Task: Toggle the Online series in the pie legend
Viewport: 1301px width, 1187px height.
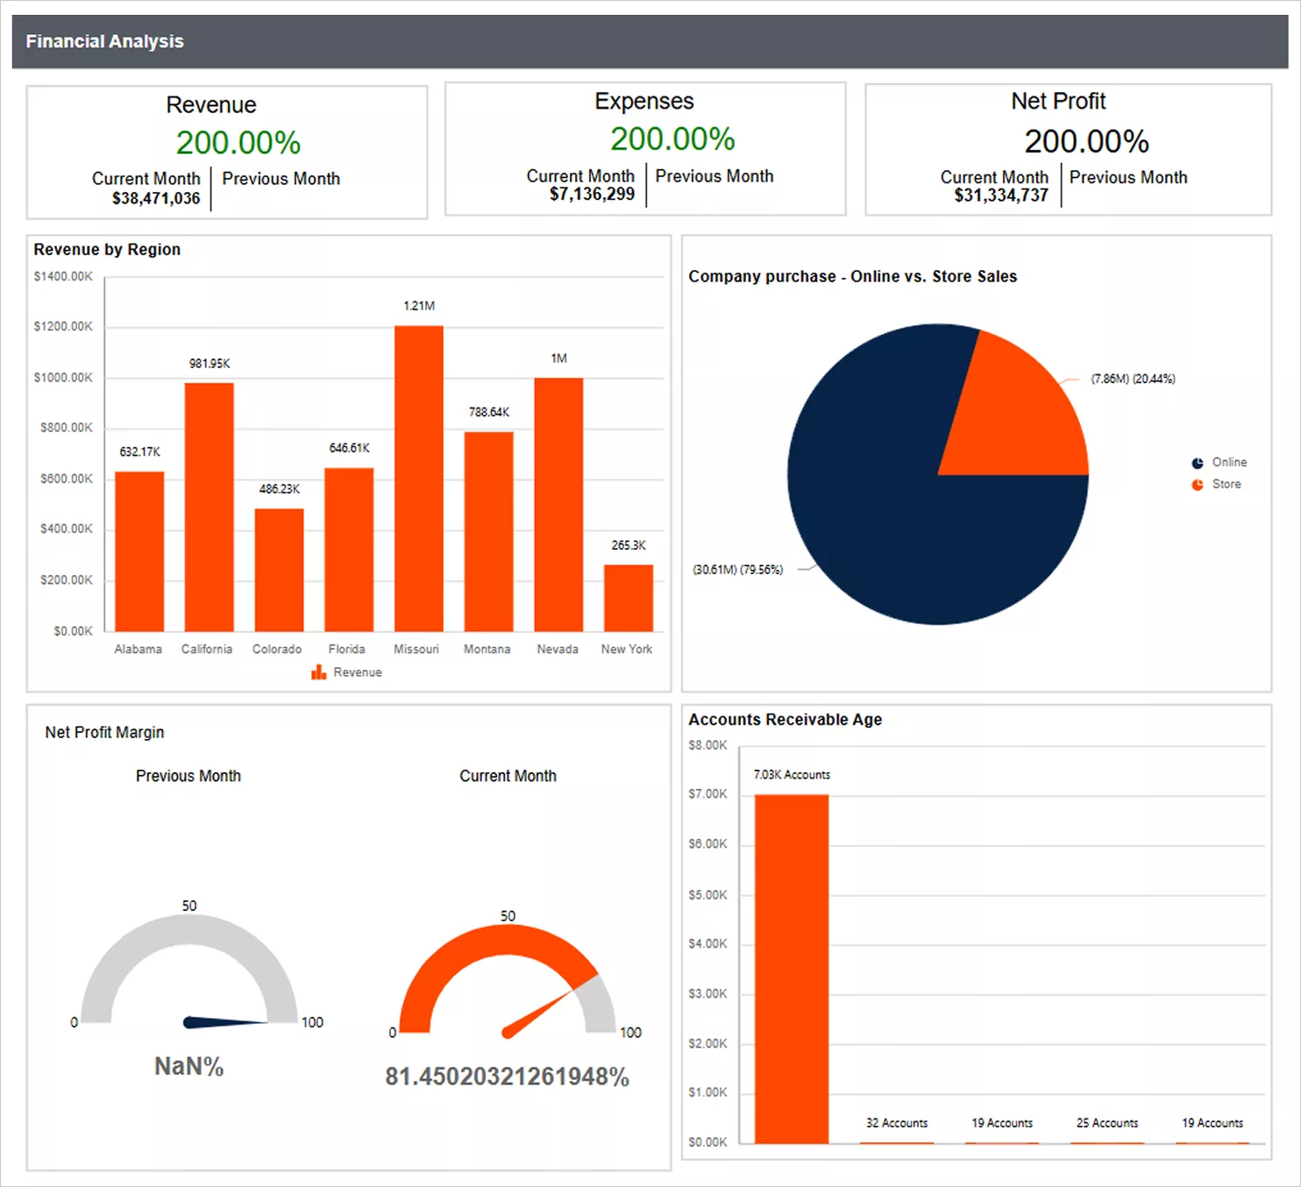Action: (x=1230, y=462)
